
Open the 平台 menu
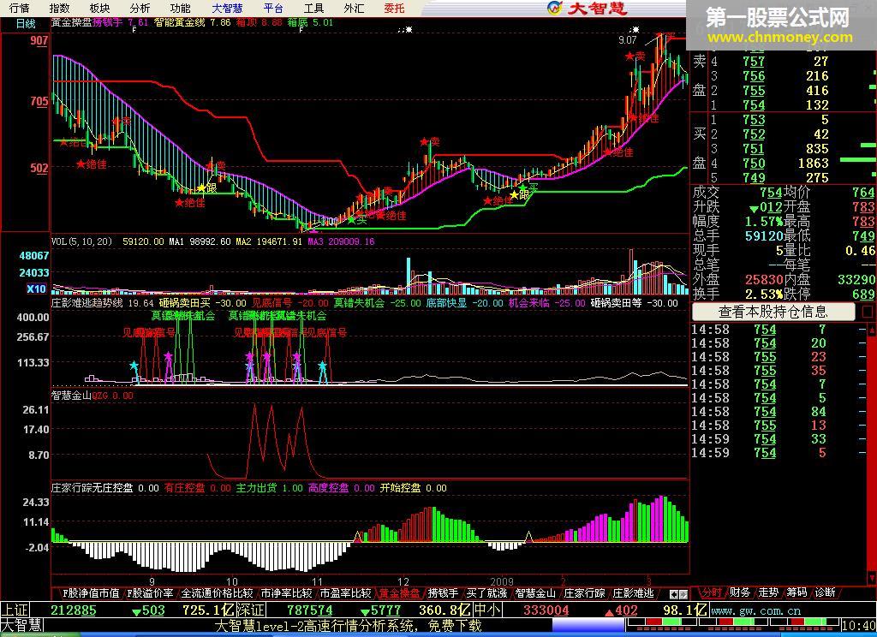click(273, 8)
